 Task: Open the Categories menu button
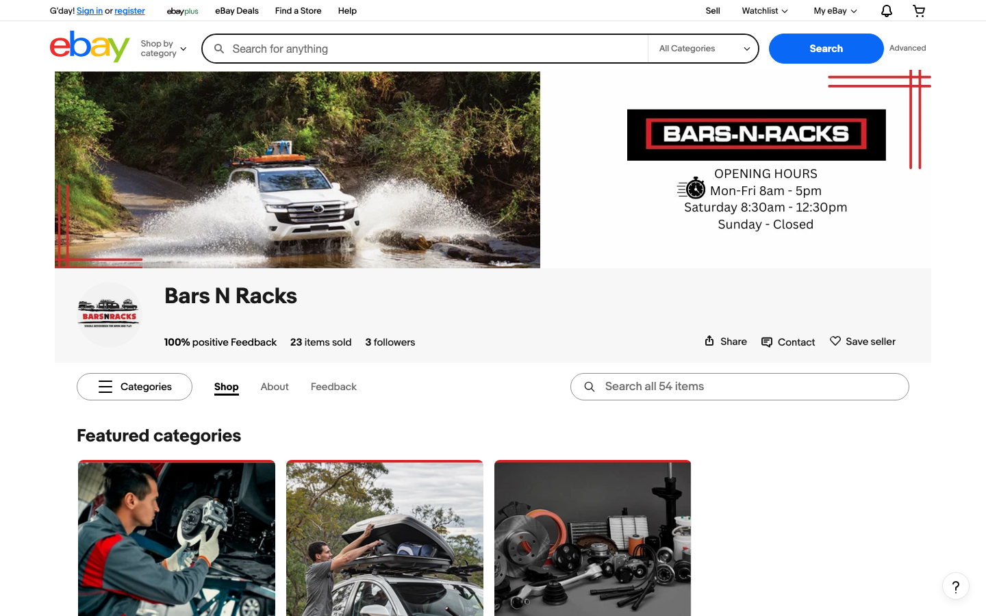pyautogui.click(x=134, y=387)
